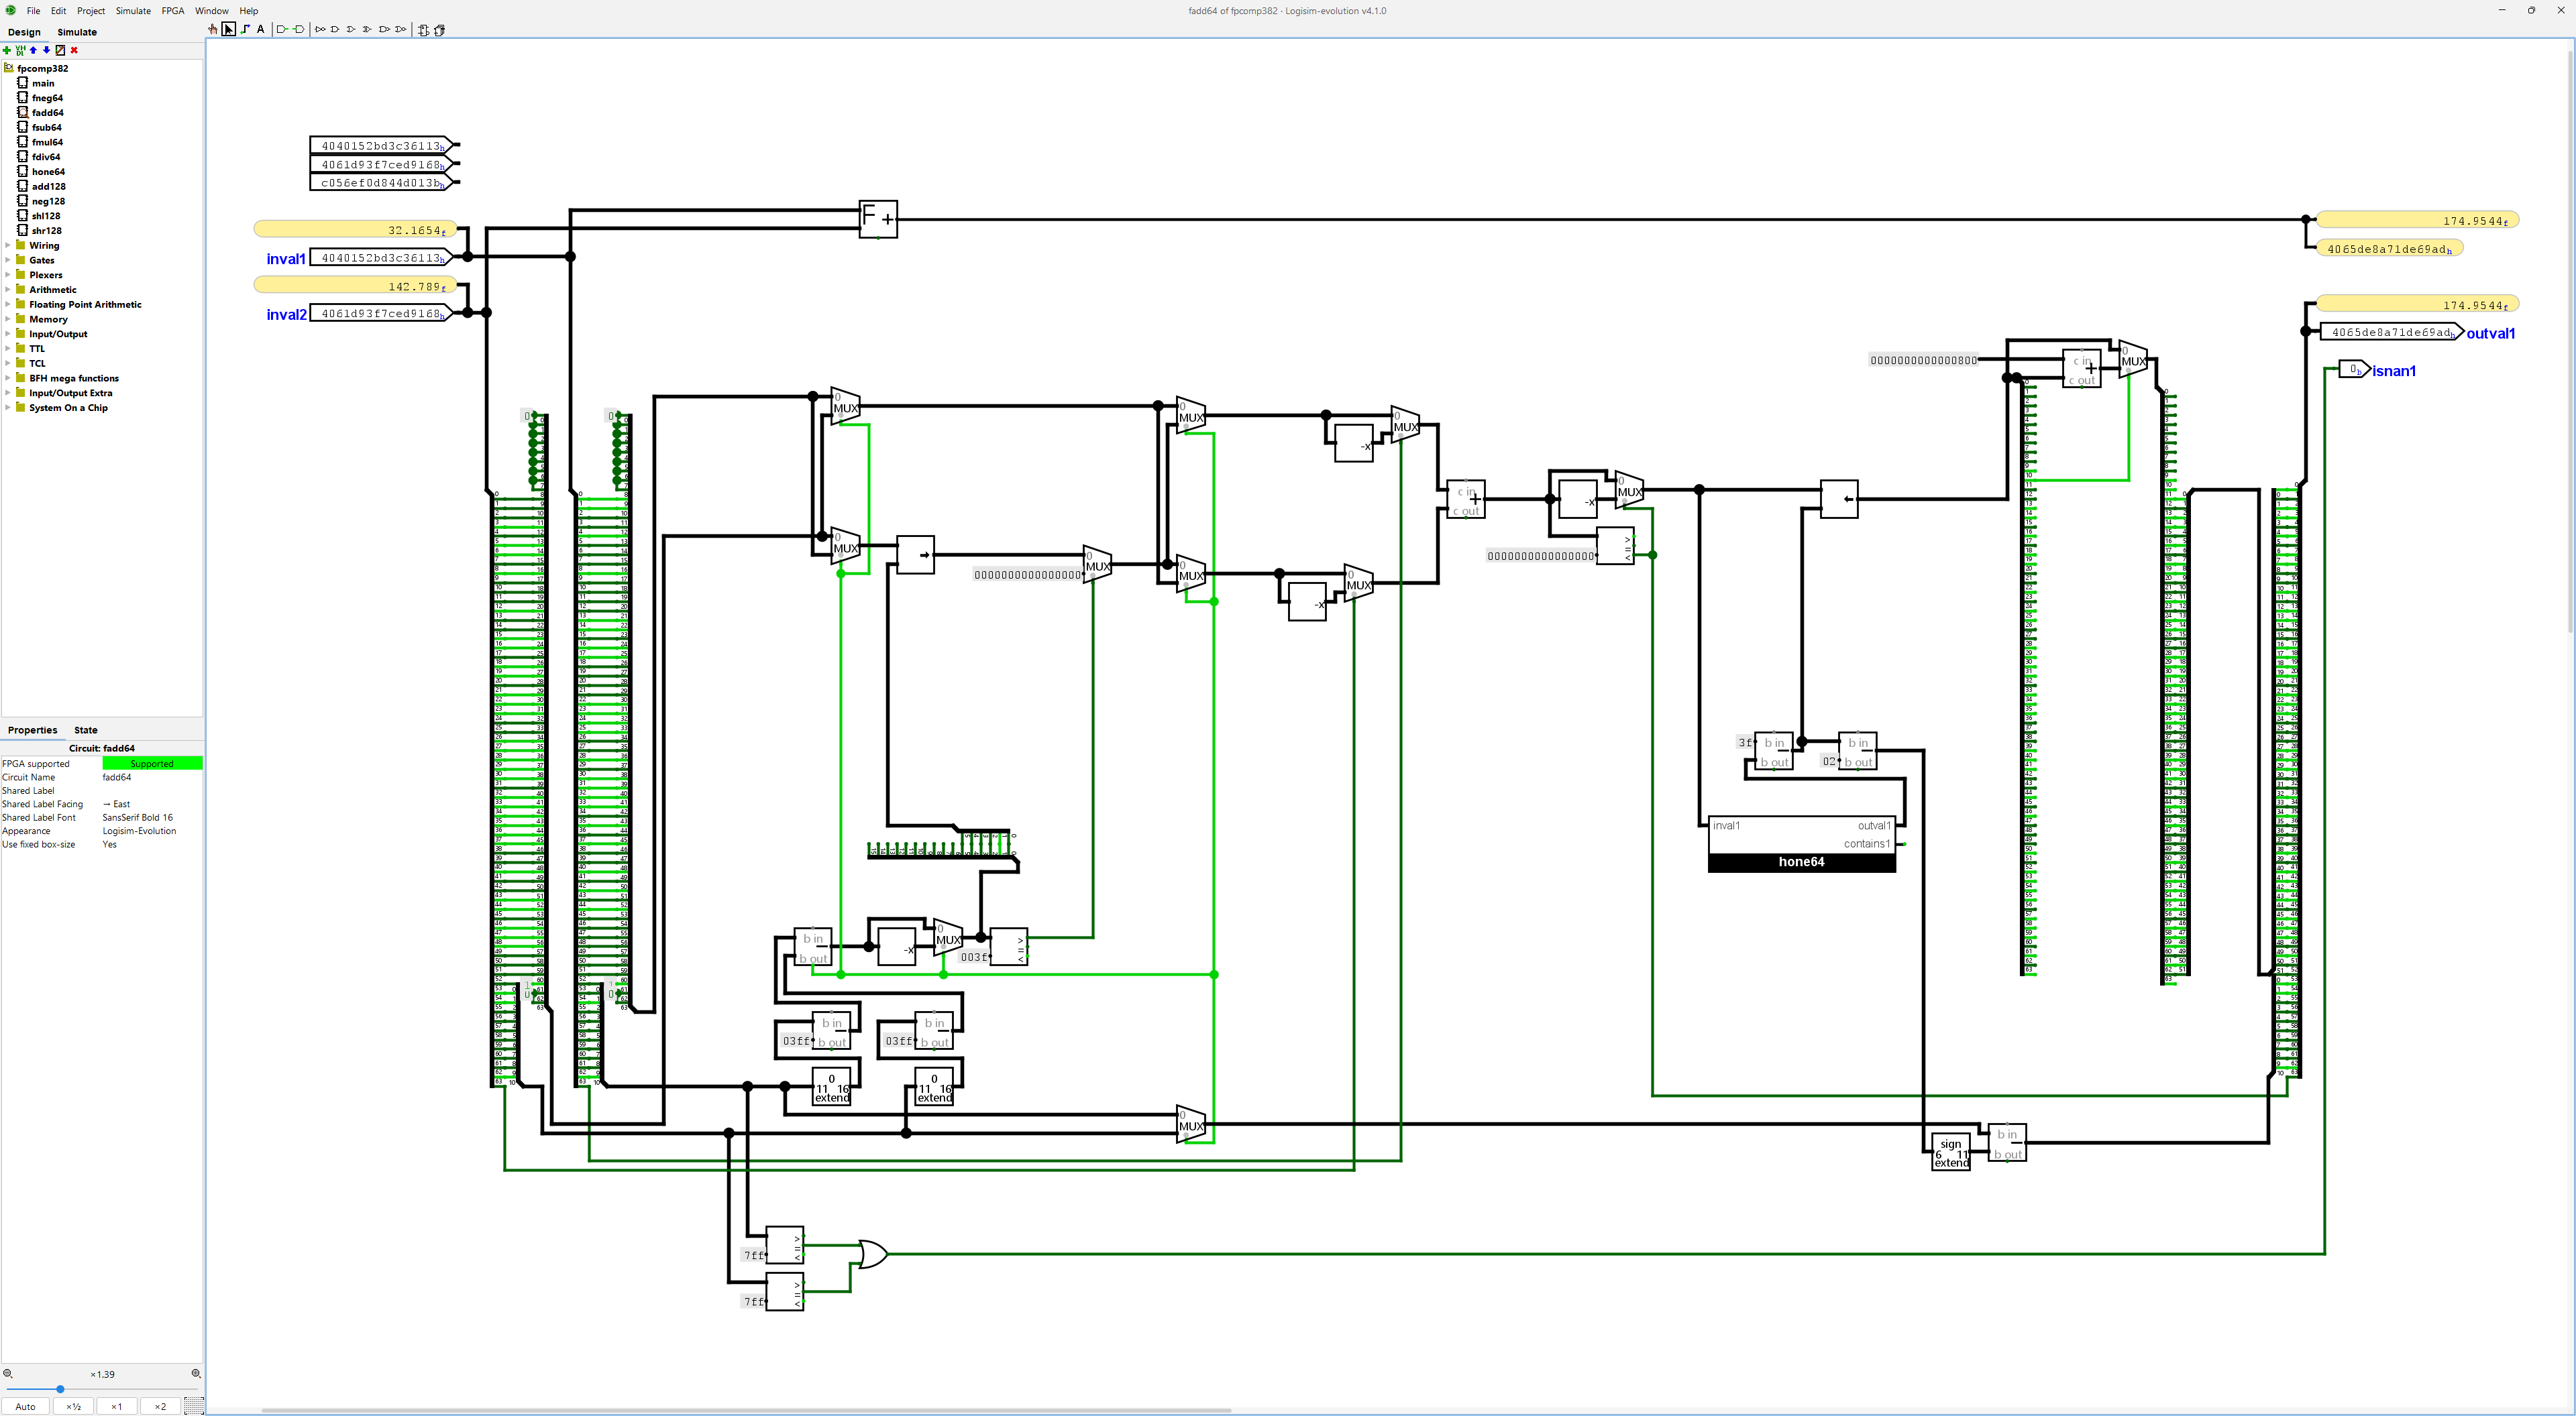Select the Text tool labeled A
The height and width of the screenshot is (1416, 2576).
(x=261, y=30)
